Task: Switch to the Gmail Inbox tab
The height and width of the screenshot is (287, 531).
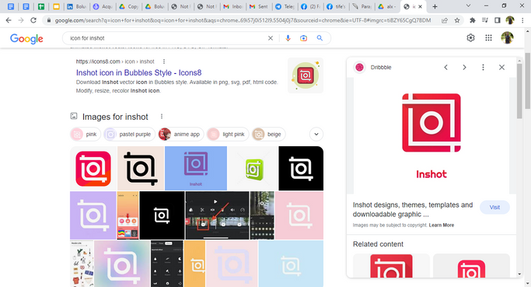Action: pyautogui.click(x=232, y=6)
